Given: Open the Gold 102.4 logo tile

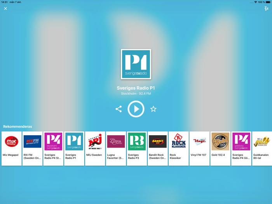Looking at the screenshot, I should (220, 141).
